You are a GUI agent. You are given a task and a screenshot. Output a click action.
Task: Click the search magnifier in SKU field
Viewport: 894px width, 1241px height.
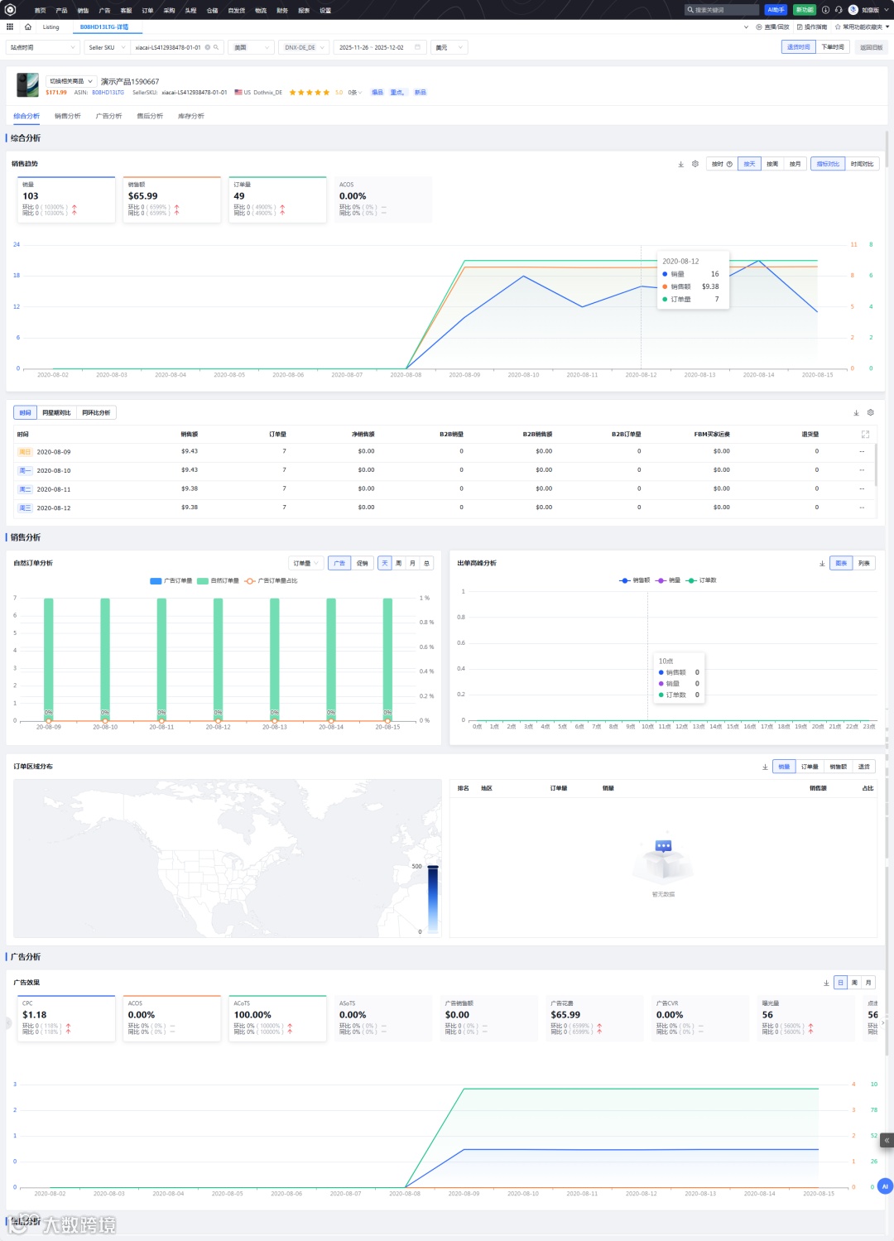coord(216,47)
